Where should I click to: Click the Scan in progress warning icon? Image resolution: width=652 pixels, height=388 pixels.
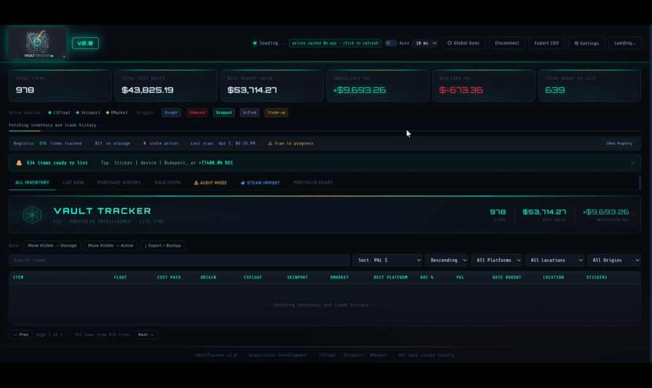270,143
